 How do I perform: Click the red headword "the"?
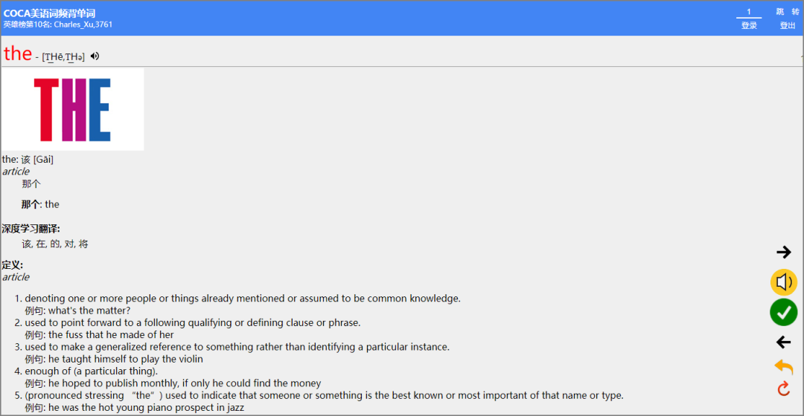[18, 53]
